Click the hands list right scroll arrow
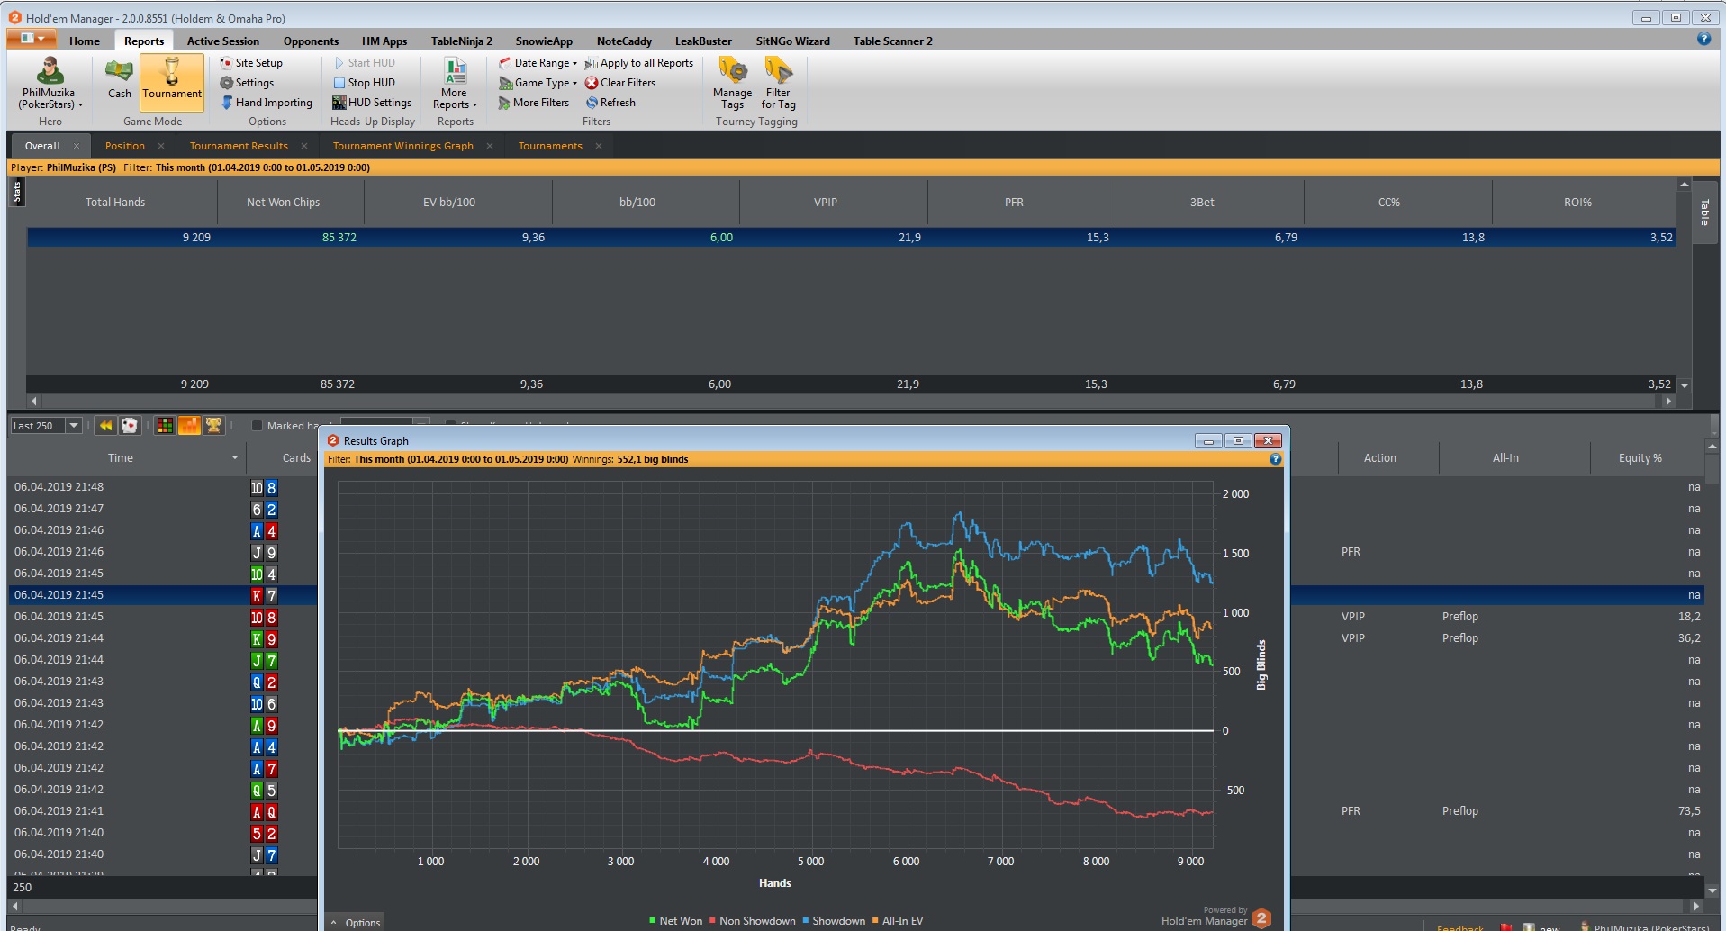Image resolution: width=1726 pixels, height=931 pixels. pos(1696,906)
